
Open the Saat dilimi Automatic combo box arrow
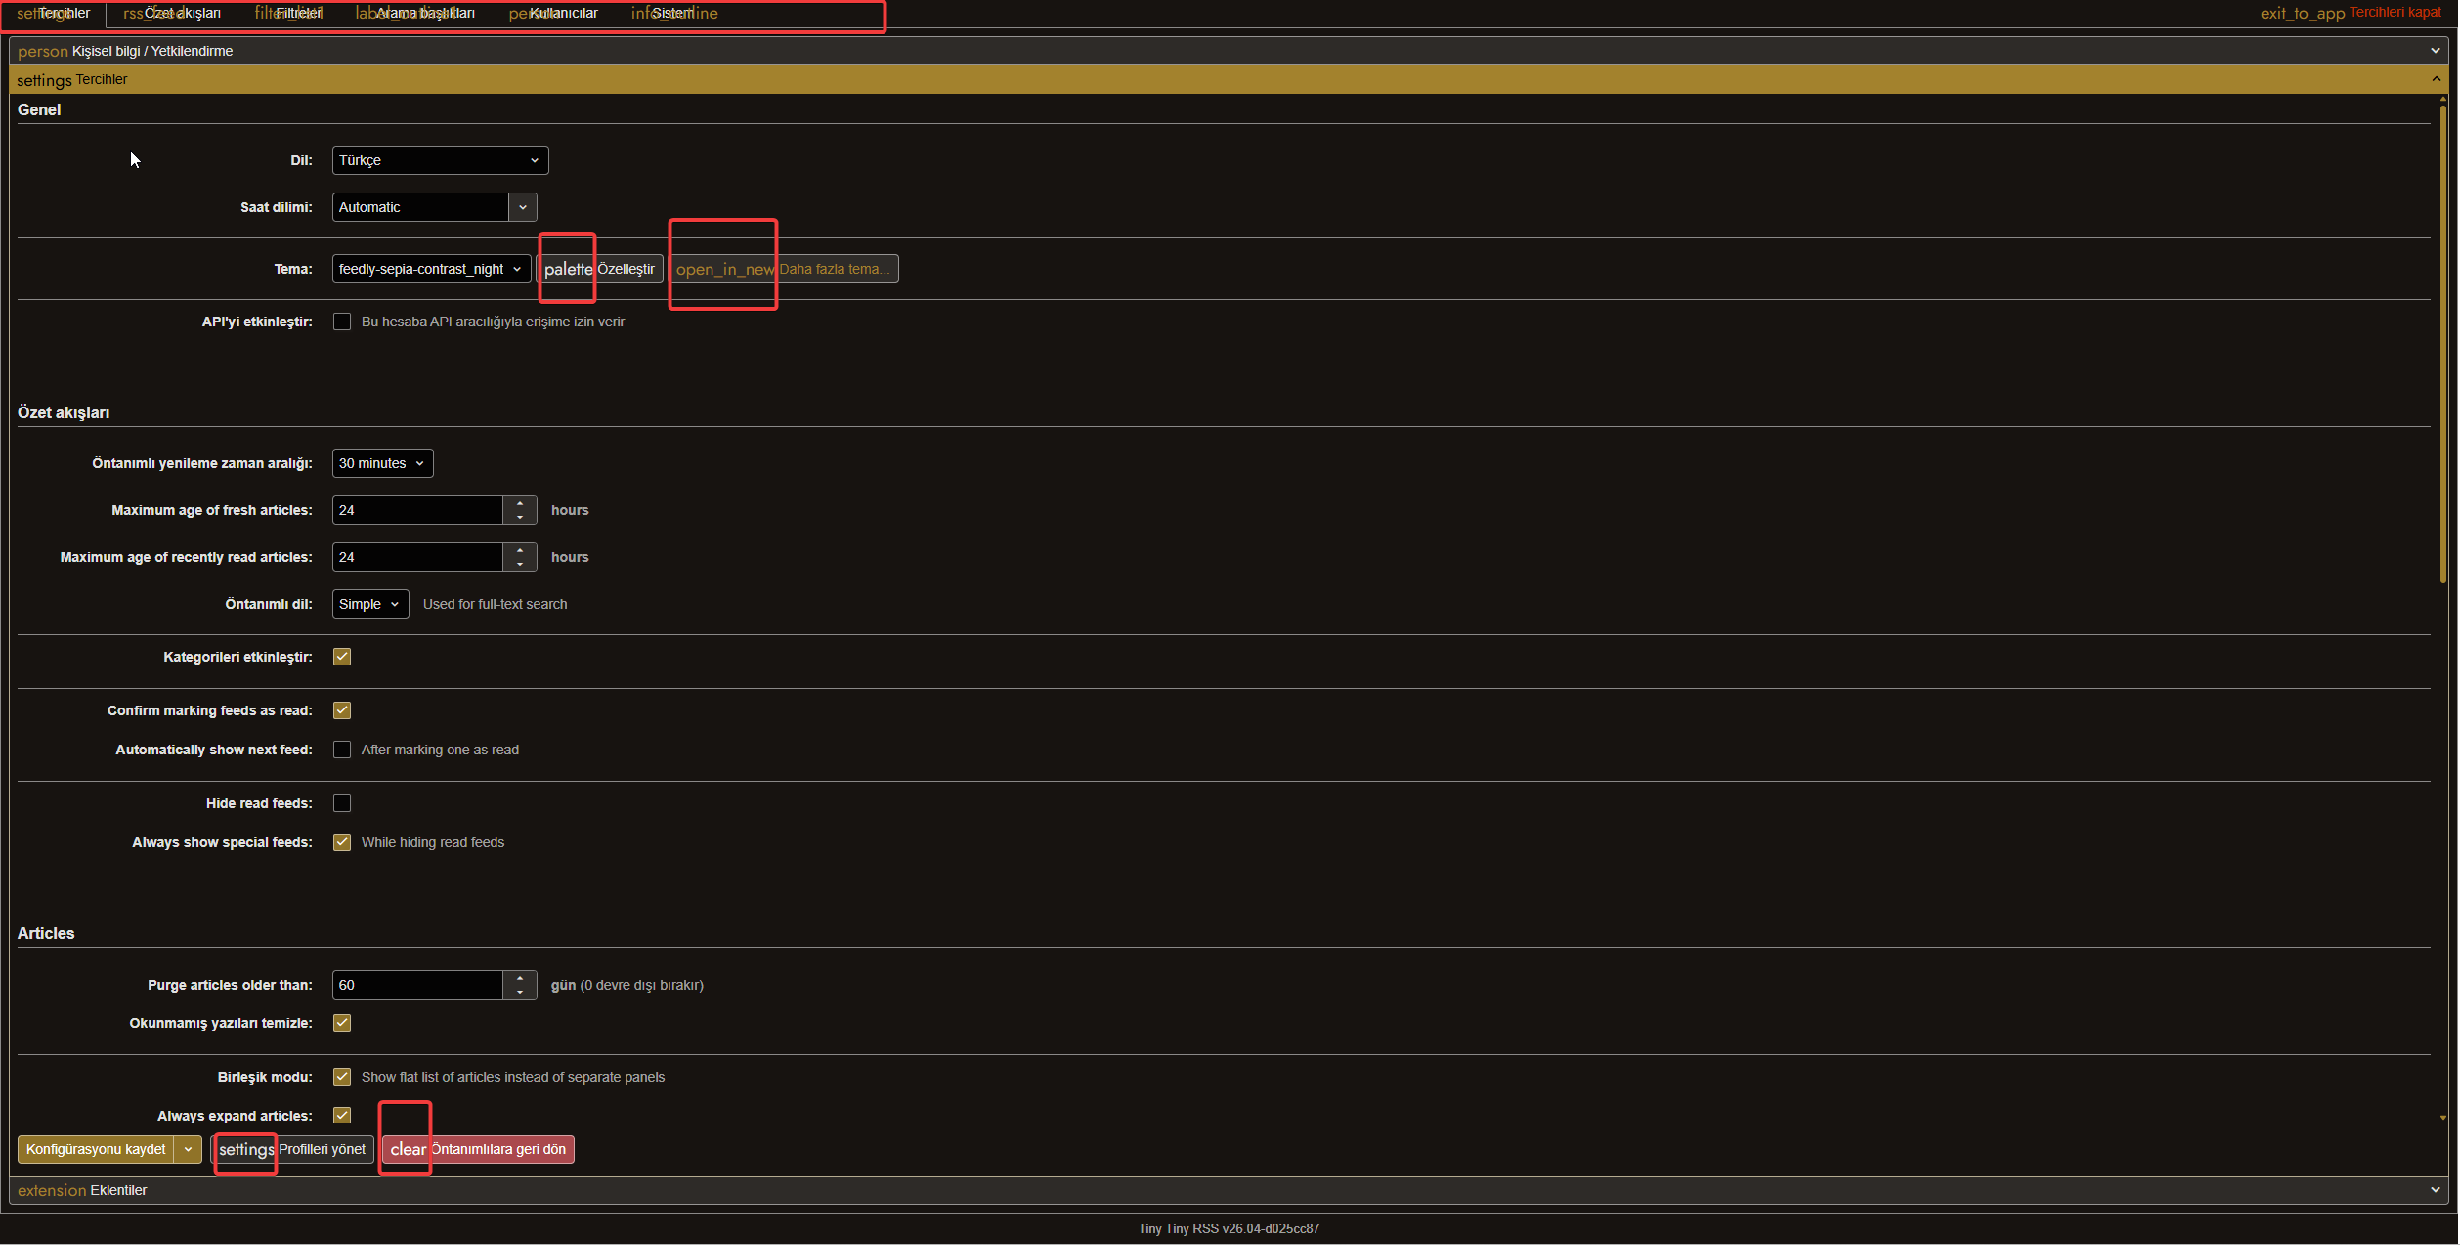click(x=523, y=207)
